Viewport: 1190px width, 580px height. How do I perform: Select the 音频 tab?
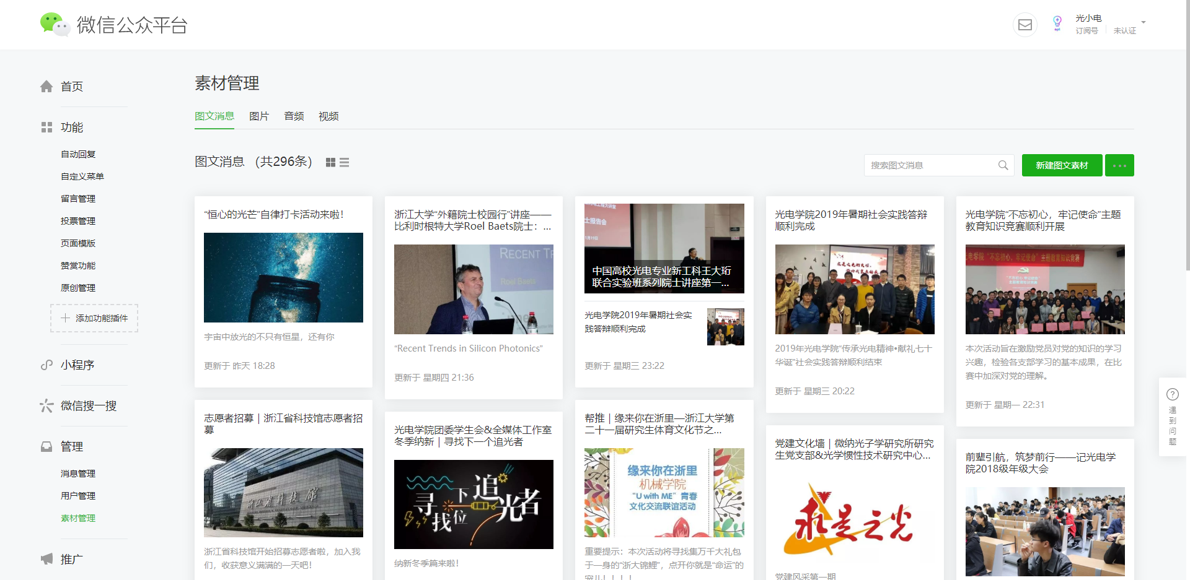294,116
